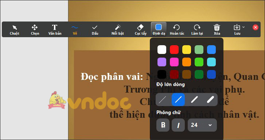The image size is (265, 140).
Task: Select the Dấu stamp tool
Action: click(x=95, y=30)
